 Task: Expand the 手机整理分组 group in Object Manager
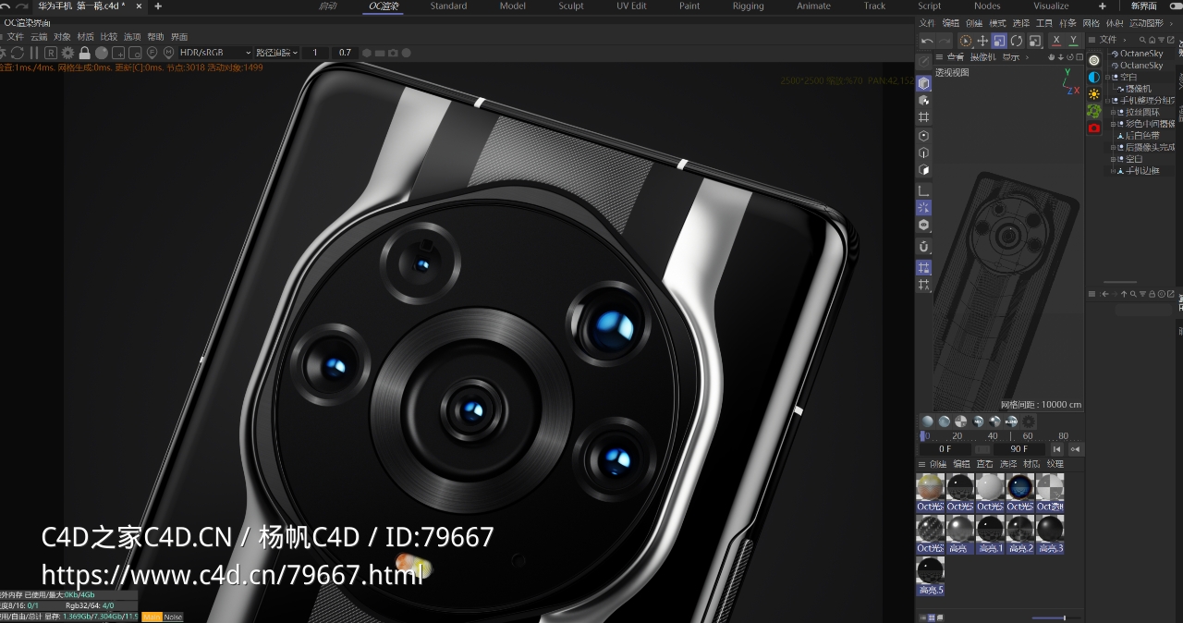[x=1108, y=100]
